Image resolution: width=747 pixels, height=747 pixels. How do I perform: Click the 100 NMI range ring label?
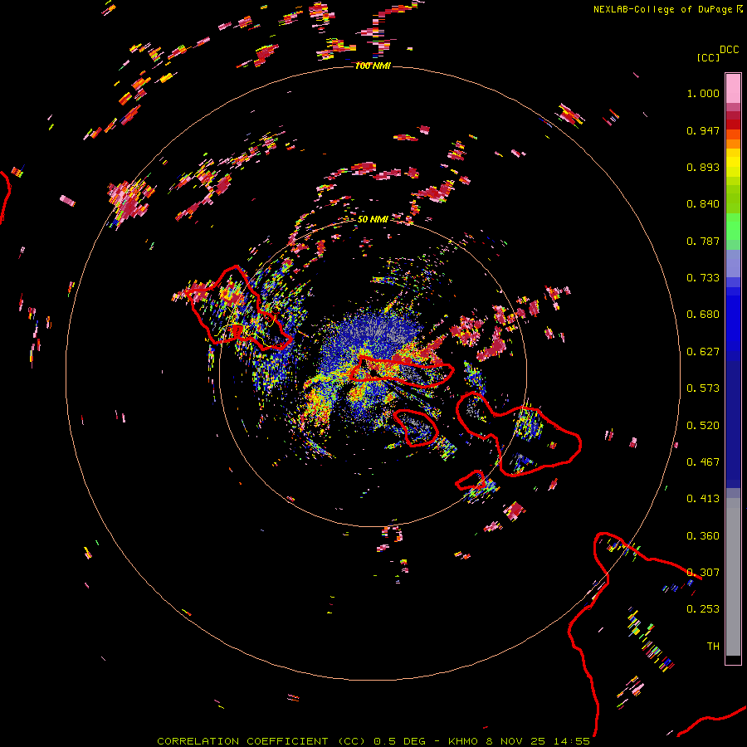[x=373, y=66]
